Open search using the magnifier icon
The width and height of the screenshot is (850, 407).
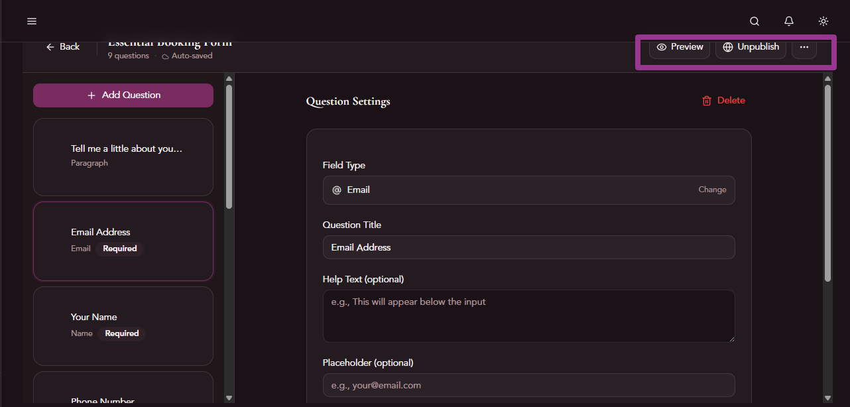click(754, 21)
